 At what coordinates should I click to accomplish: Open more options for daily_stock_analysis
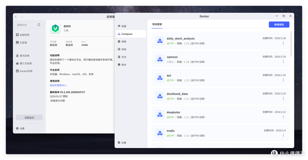[283, 43]
